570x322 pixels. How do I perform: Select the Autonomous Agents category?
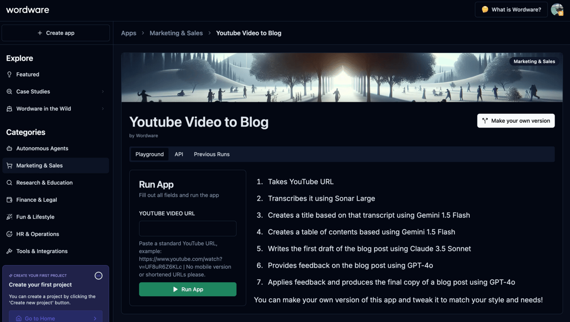tap(56, 149)
